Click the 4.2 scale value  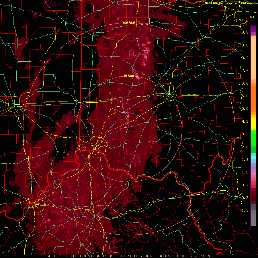pyautogui.click(x=245, y=122)
